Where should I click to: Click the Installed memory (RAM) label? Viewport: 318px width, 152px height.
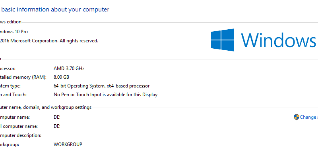23,77
